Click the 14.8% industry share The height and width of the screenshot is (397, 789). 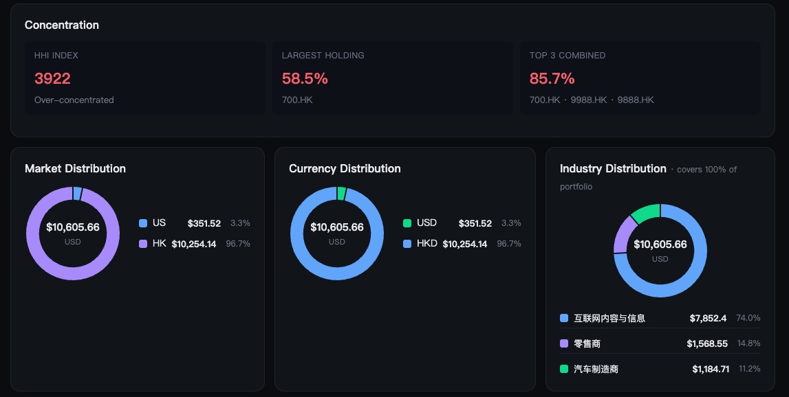click(x=748, y=343)
